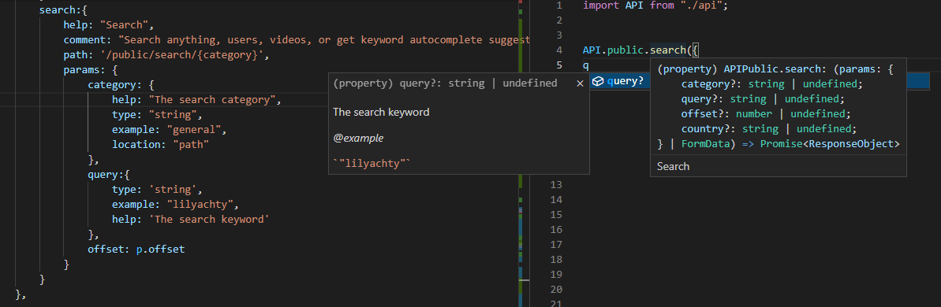Click the example: "general" line
Viewport: 941px width, 307px height.
click(x=169, y=130)
